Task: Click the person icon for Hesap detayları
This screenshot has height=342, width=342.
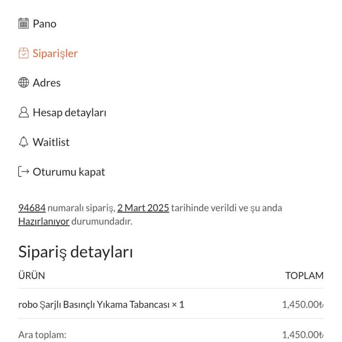Action: point(24,113)
